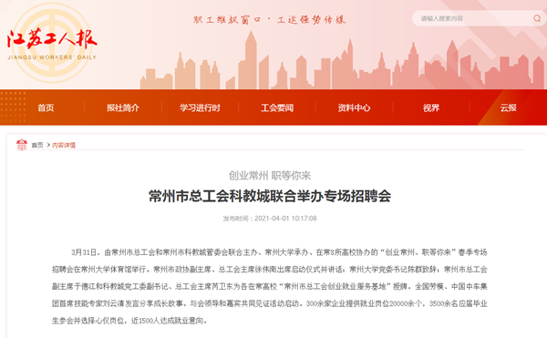Select the 工会要闻 menu item

click(x=277, y=108)
